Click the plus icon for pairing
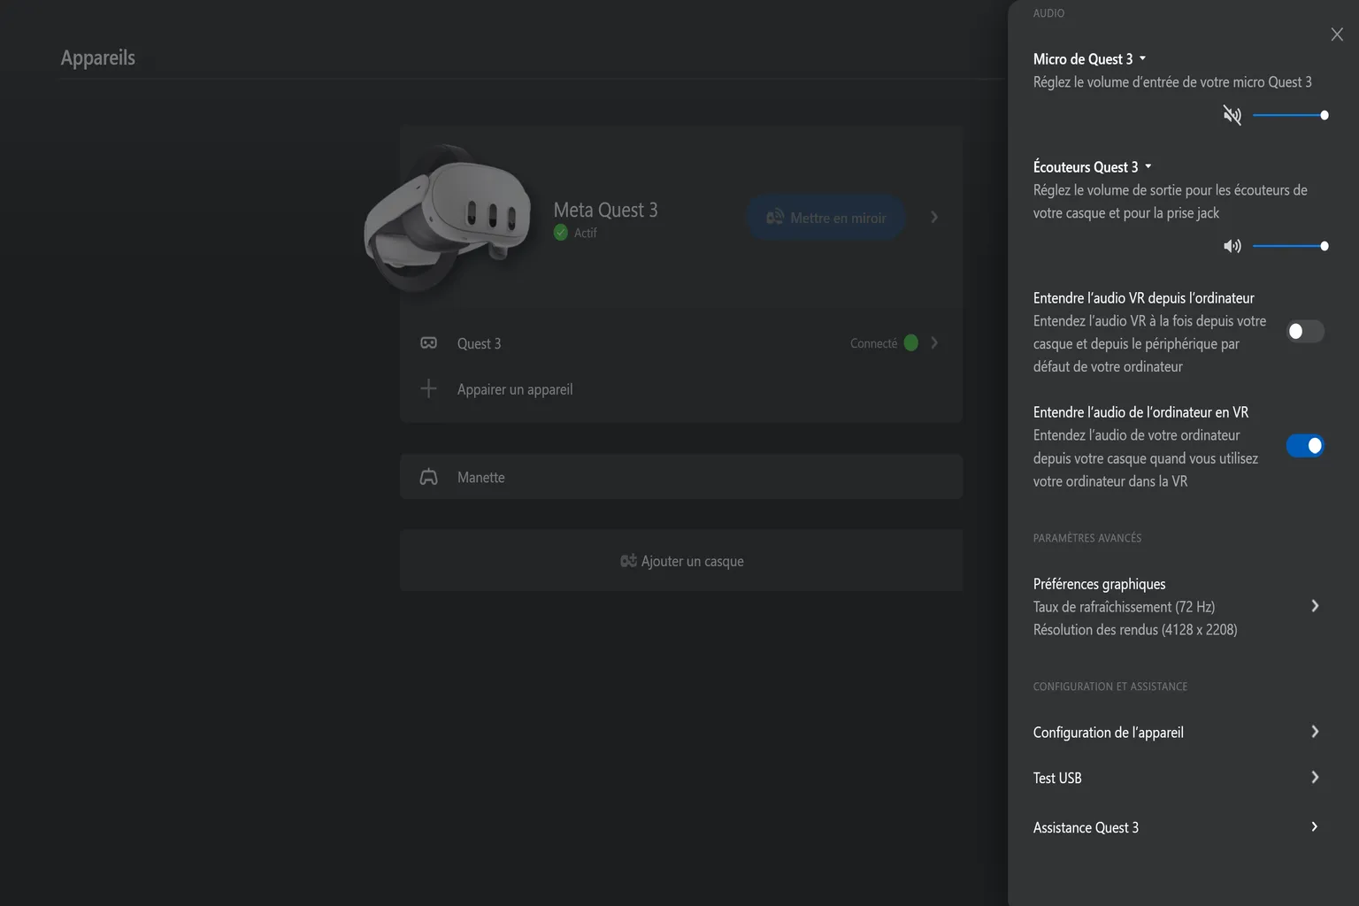 pos(428,388)
